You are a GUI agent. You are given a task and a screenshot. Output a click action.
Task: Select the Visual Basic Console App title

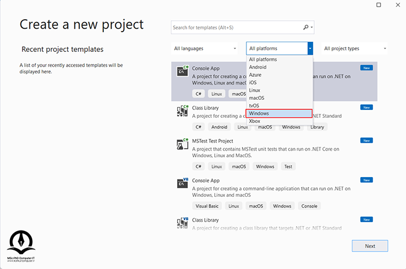[206, 180]
